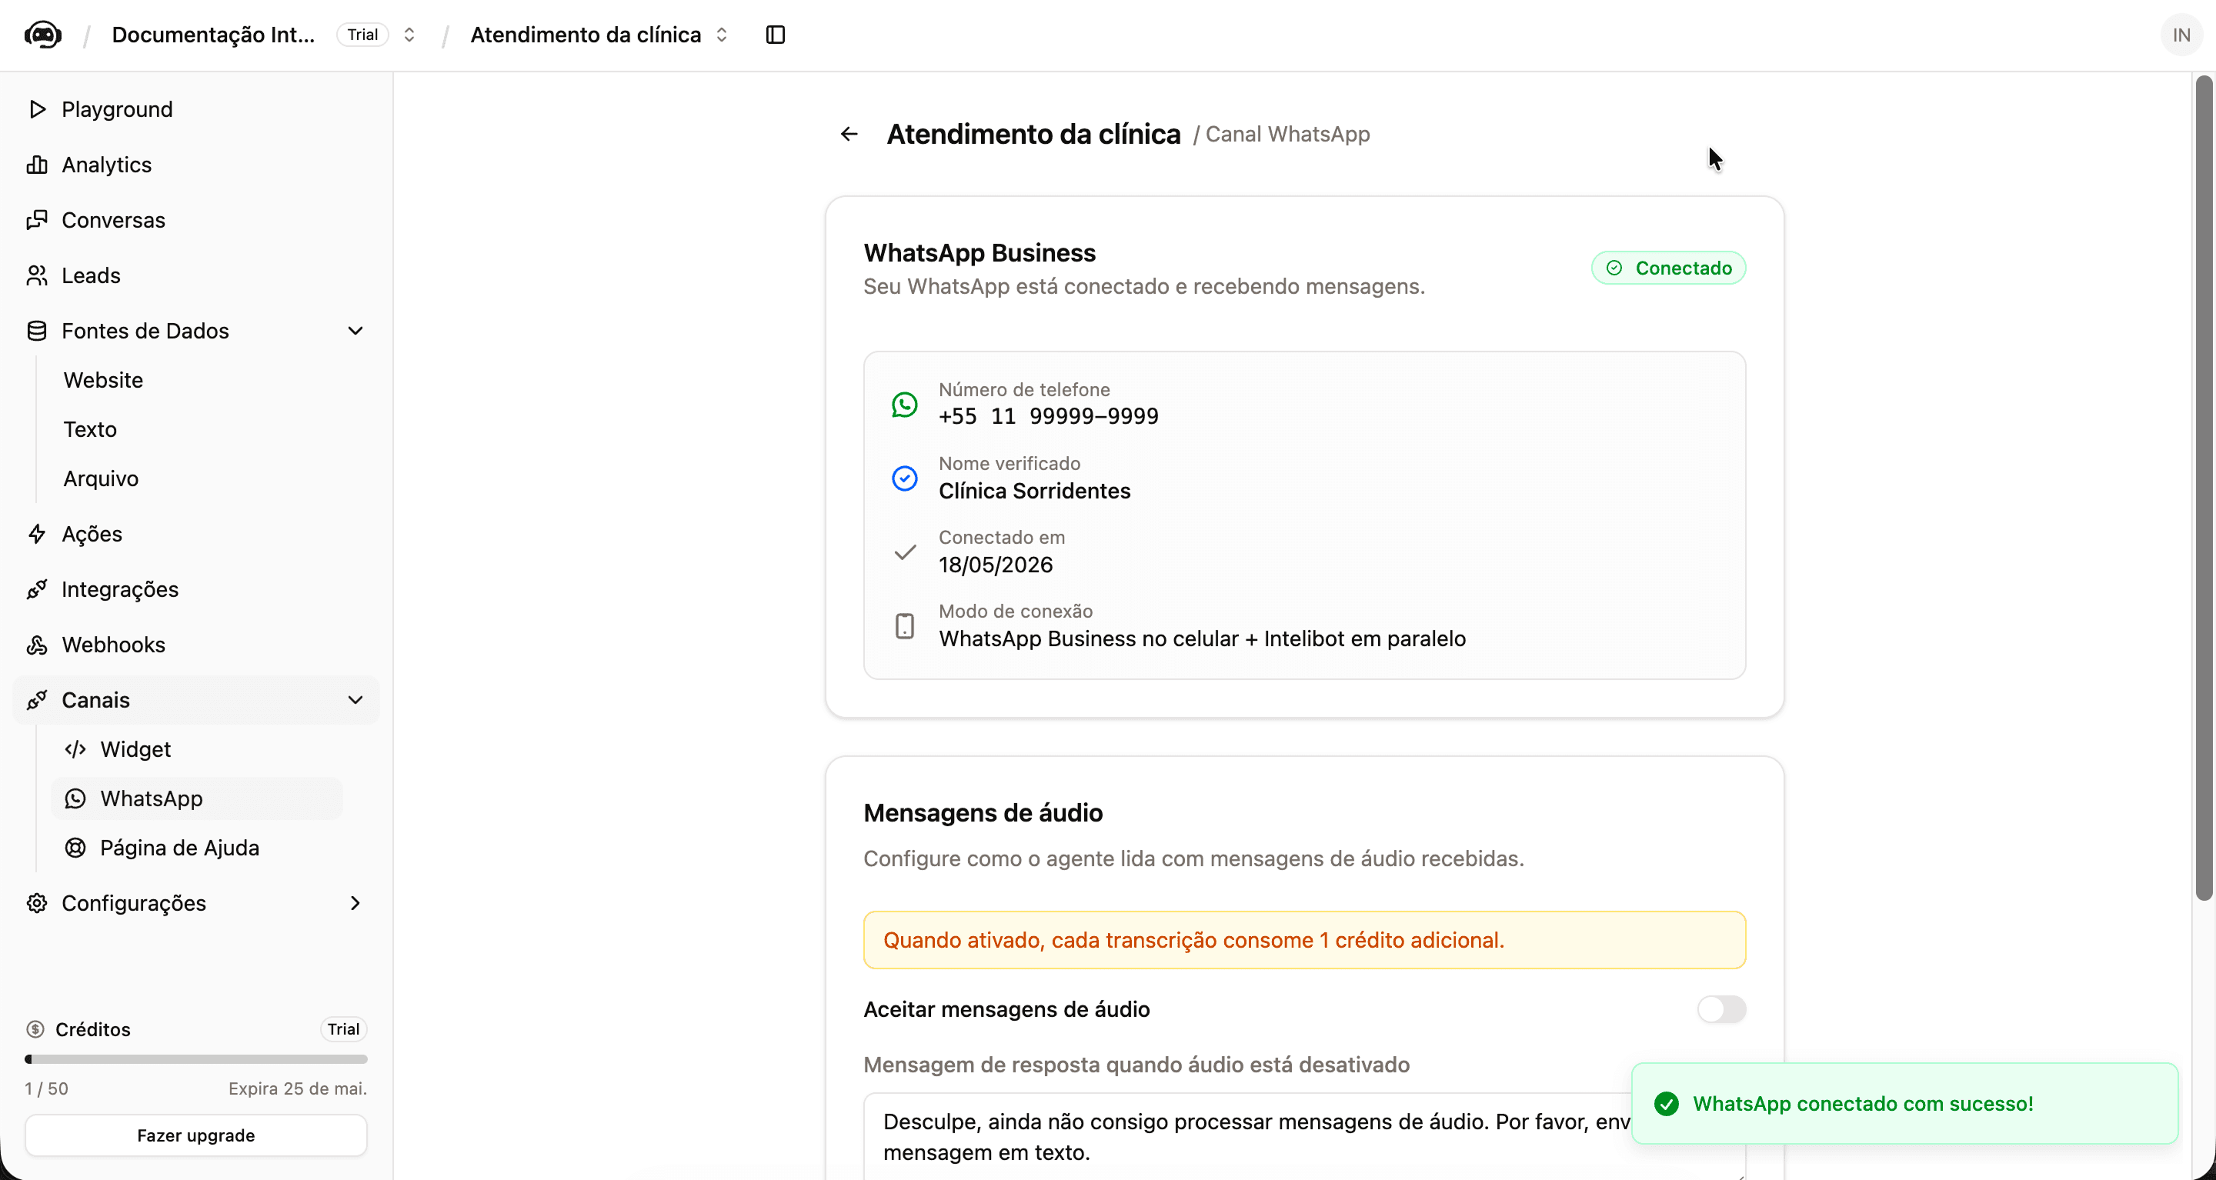
Task: Click the Trial badge in the header
Action: pos(363,35)
